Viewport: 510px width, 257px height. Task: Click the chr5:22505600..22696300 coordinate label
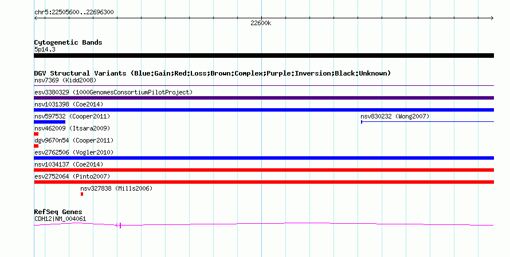[74, 13]
